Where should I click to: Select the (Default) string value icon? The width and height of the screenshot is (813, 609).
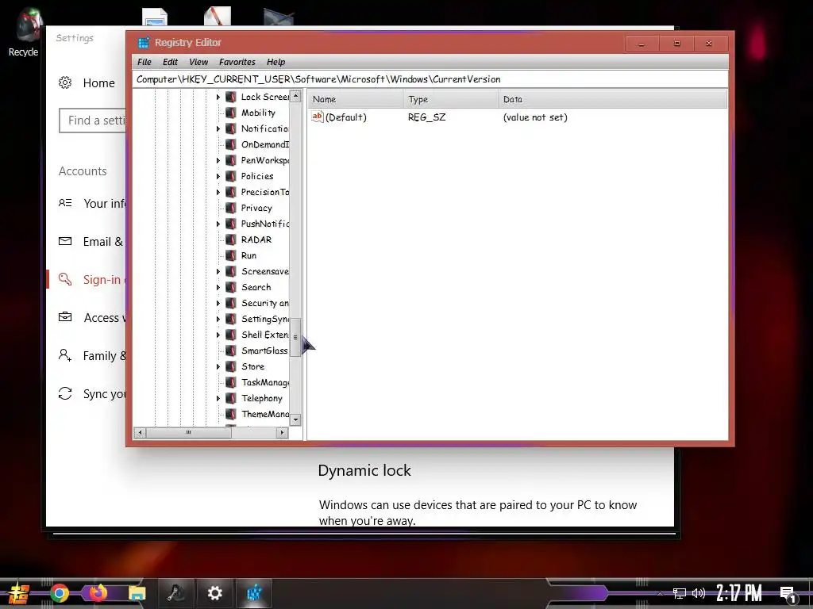[318, 117]
